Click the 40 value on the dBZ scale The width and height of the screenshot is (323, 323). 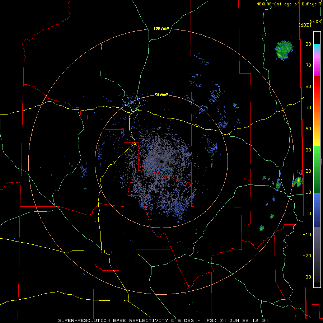pyautogui.click(x=308, y=129)
